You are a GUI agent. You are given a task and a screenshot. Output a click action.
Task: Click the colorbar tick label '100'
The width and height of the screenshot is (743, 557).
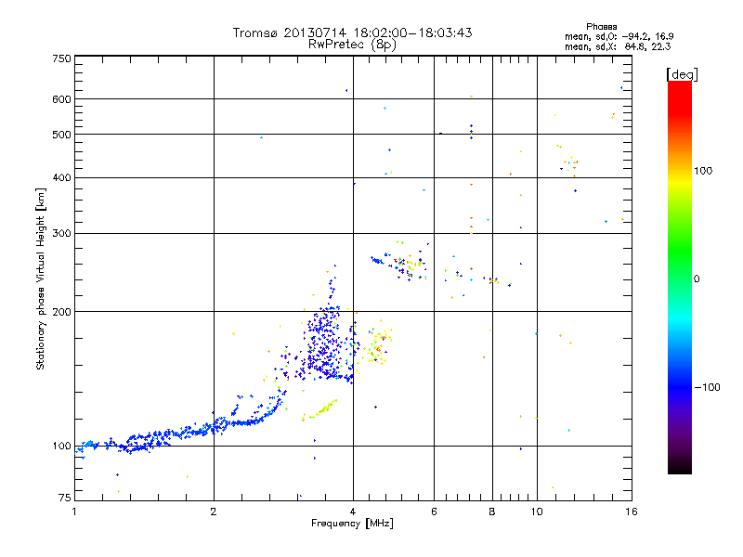click(703, 171)
